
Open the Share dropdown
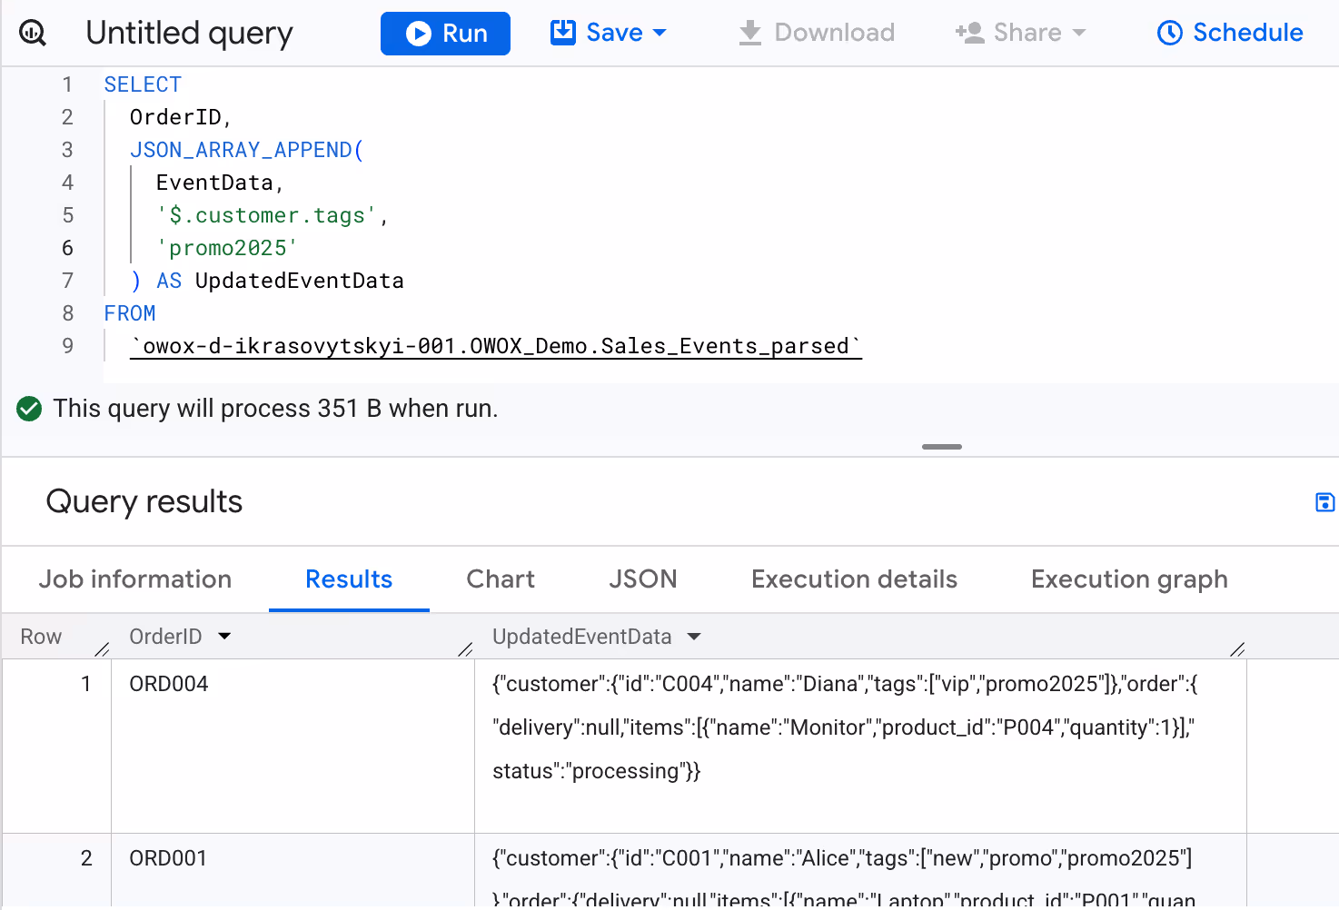click(x=1020, y=33)
